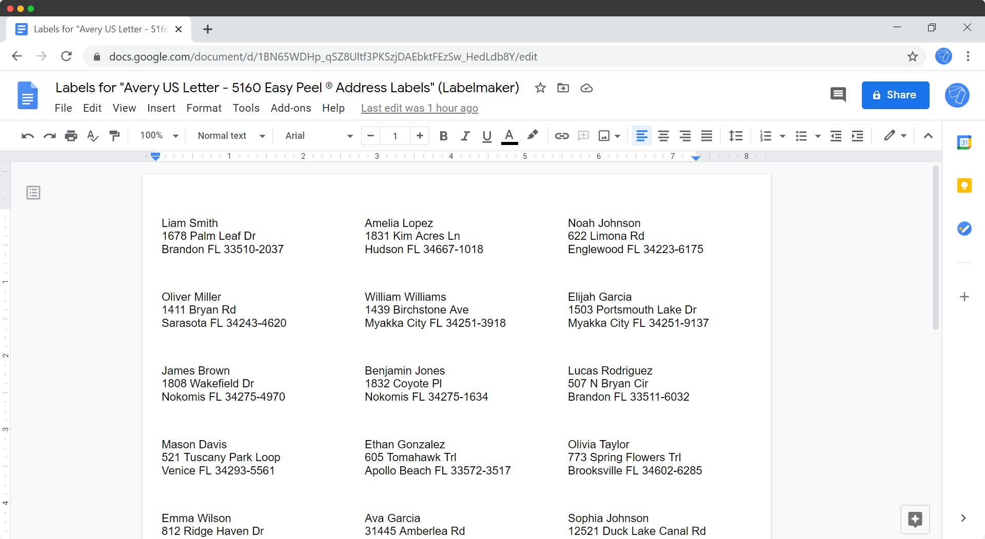Screen dimensions: 985x539
Task: Open Google Tasks side panel
Action: pos(964,229)
